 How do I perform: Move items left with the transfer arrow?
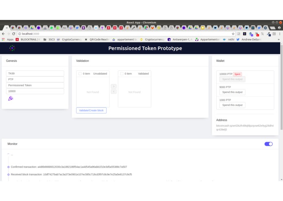114,92
